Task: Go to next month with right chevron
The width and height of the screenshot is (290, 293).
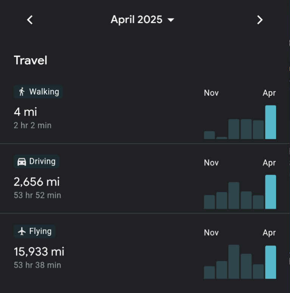Action: click(260, 20)
